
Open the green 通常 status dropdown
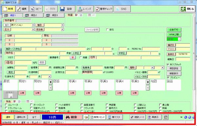[179, 39]
